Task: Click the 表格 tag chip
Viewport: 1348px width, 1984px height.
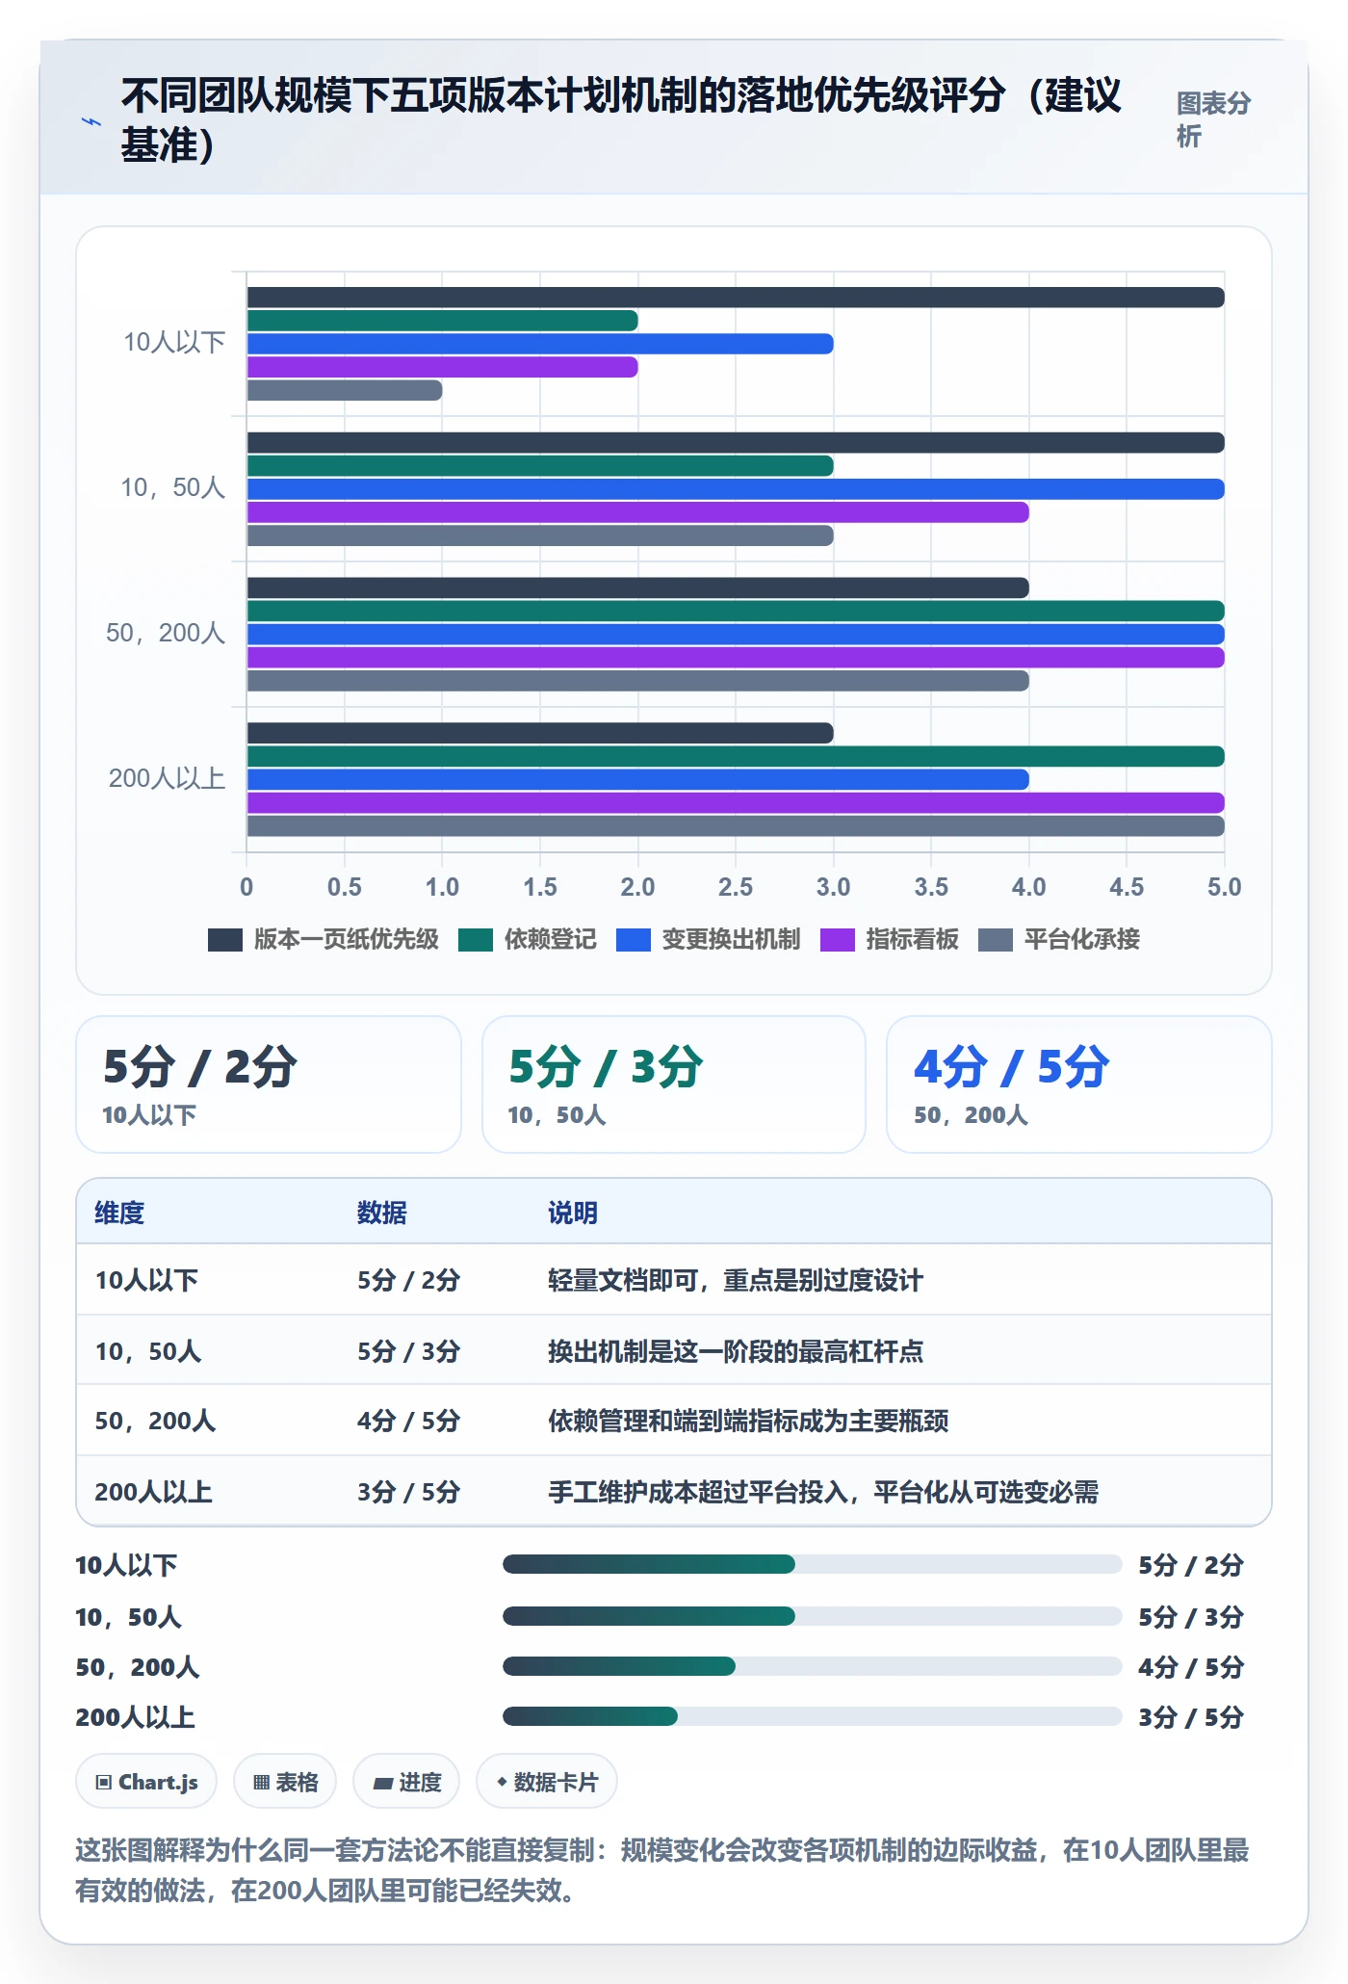Action: click(285, 1782)
